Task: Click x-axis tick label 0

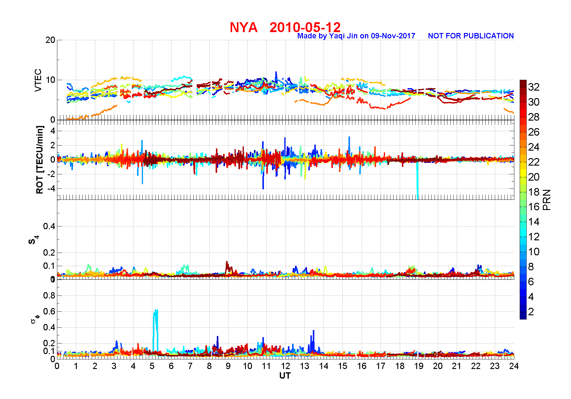Action: 57,366
